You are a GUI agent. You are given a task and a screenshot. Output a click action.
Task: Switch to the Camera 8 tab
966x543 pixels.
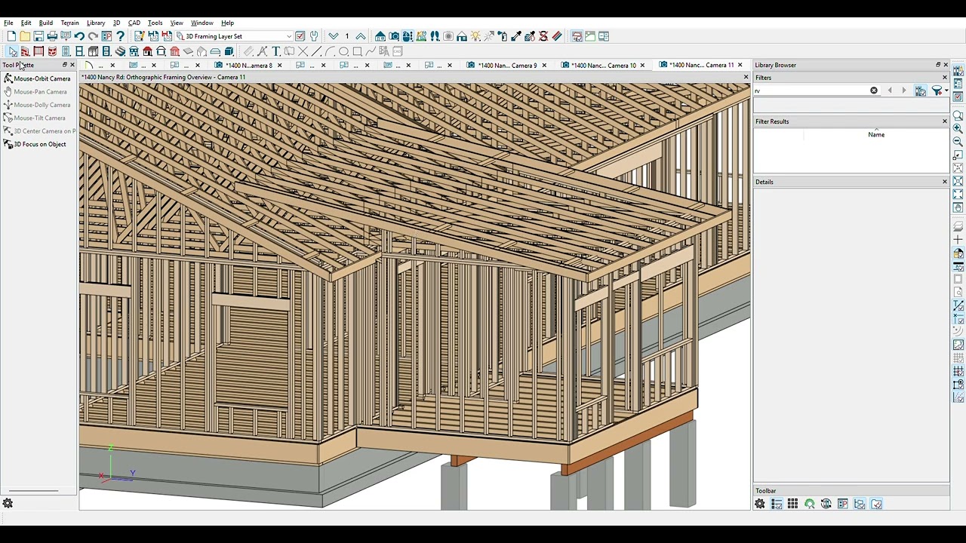[249, 65]
